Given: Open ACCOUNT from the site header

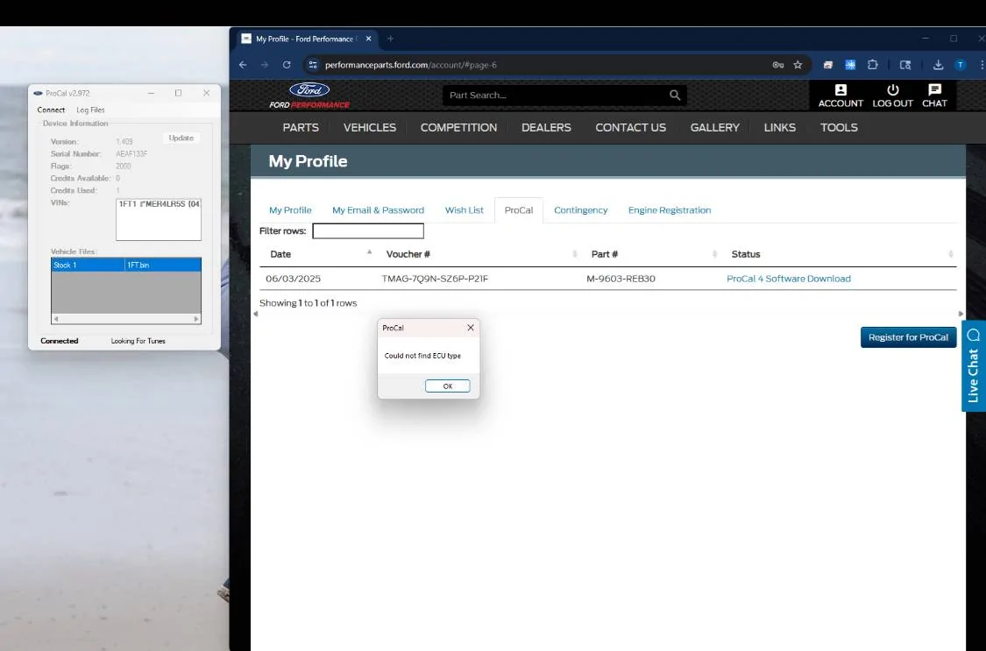Looking at the screenshot, I should [841, 96].
